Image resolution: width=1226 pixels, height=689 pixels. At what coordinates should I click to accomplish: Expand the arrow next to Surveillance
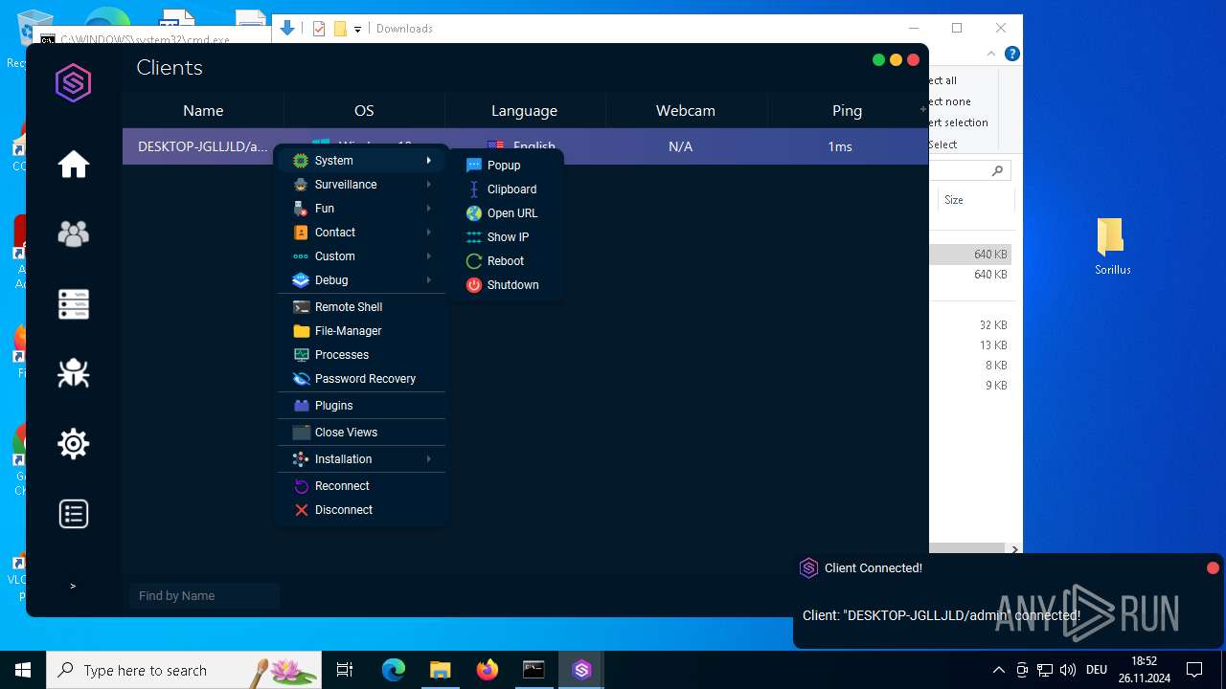point(429,185)
